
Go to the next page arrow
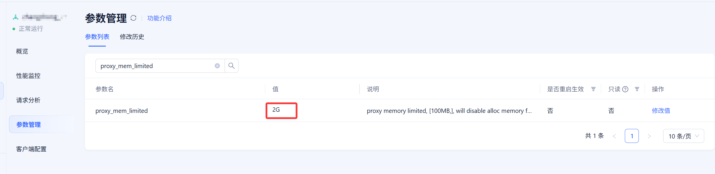tap(649, 136)
